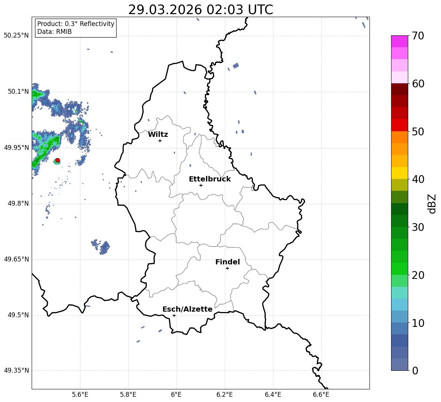Click the 6.4°E longitude label
Viewport: 441px width, 402px height.
(x=273, y=395)
